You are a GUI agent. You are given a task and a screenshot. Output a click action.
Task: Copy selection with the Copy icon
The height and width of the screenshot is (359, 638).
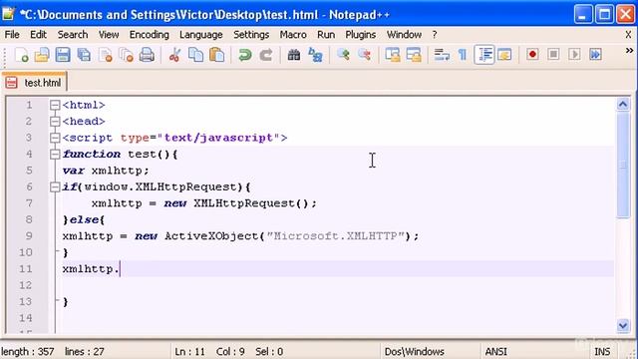point(195,55)
